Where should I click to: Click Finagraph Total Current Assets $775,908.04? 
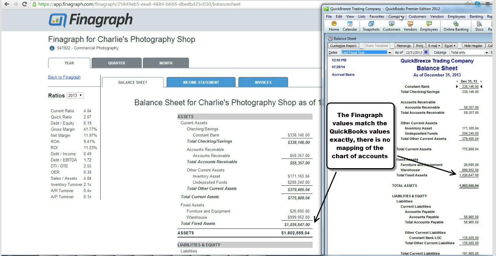(299, 198)
